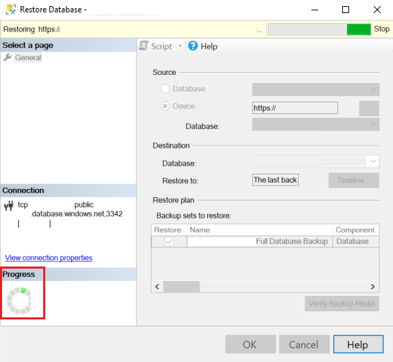This screenshot has height=362, width=393.
Task: Stop the restore operation
Action: coord(381,29)
